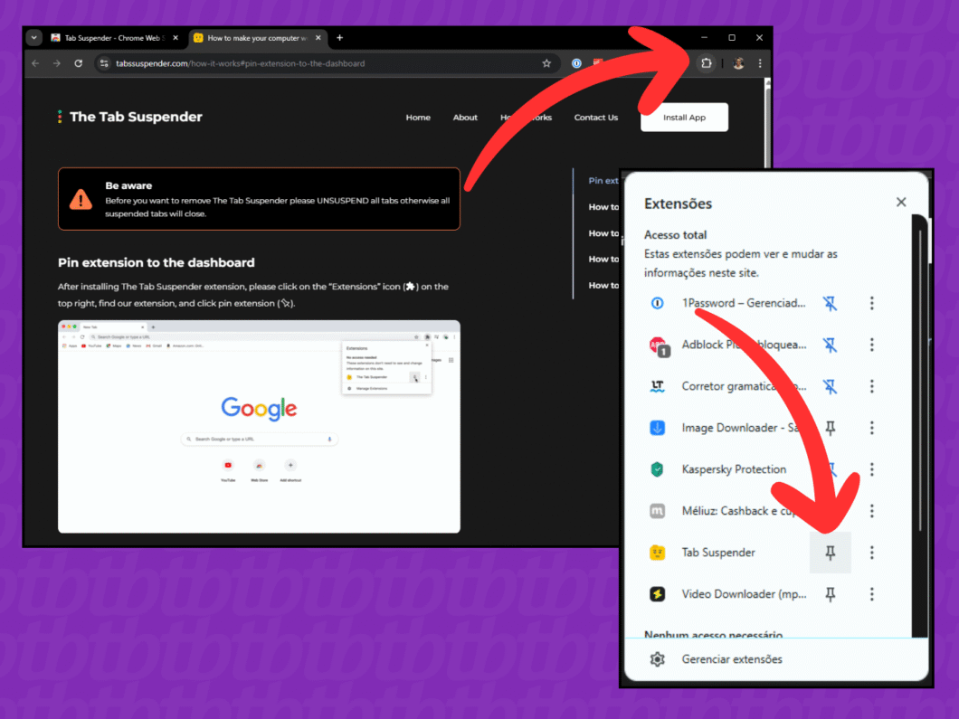Click the 1Password extension icon in list
The height and width of the screenshot is (719, 959).
[x=658, y=303]
